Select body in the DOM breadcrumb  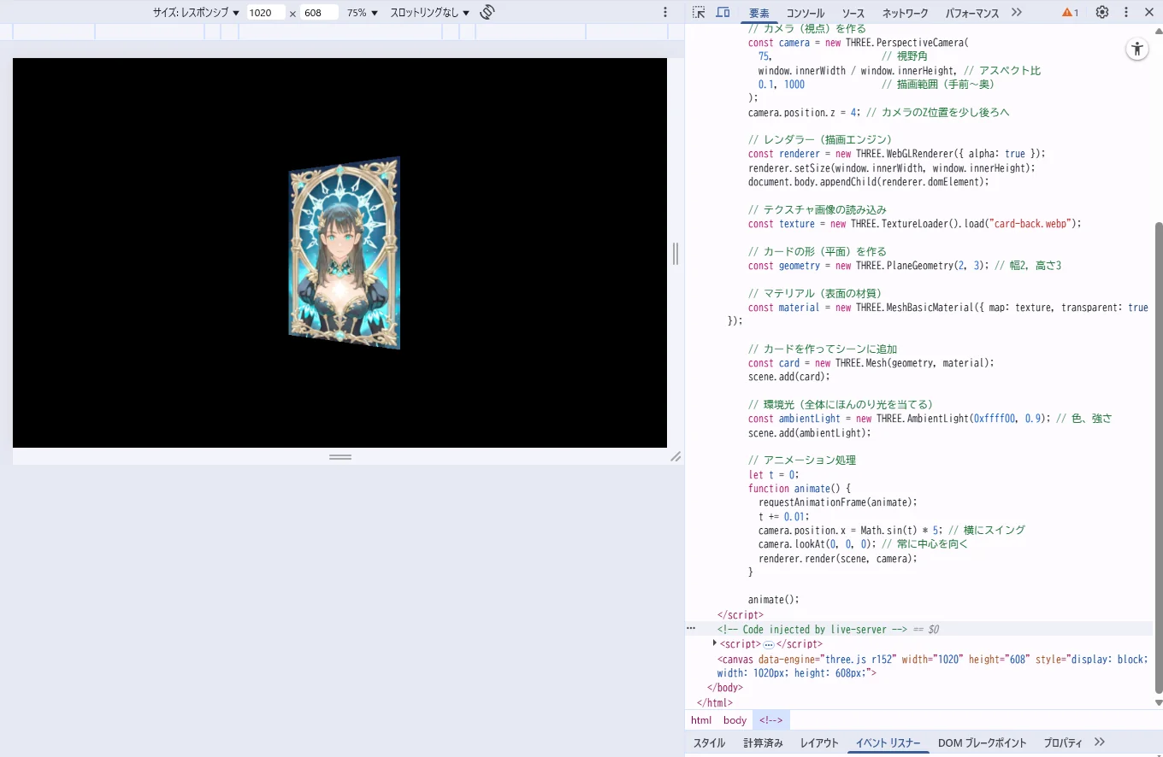[x=735, y=720]
